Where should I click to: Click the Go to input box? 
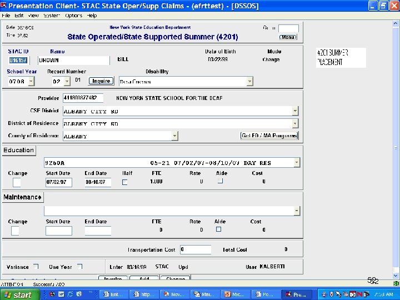[x=288, y=28]
